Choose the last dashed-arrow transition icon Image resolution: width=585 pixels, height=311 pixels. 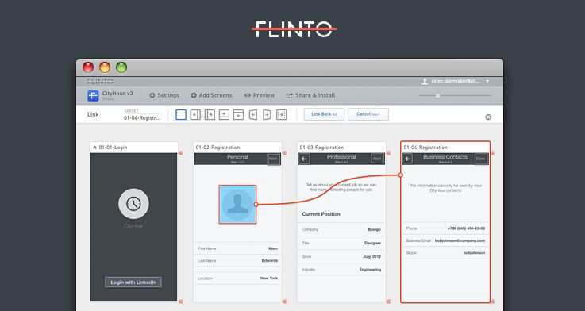[281, 114]
